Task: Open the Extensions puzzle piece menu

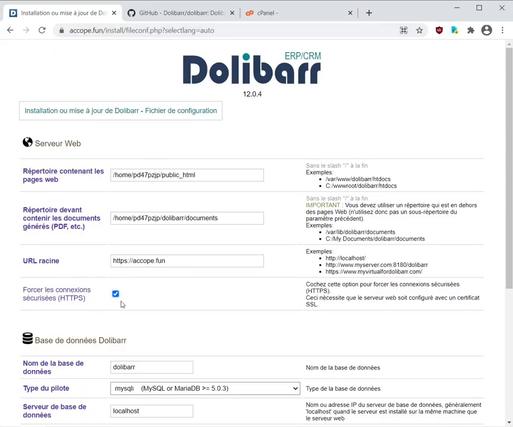Action: (x=471, y=30)
